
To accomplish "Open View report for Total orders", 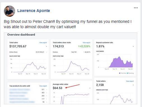I will (x=130, y=81).
